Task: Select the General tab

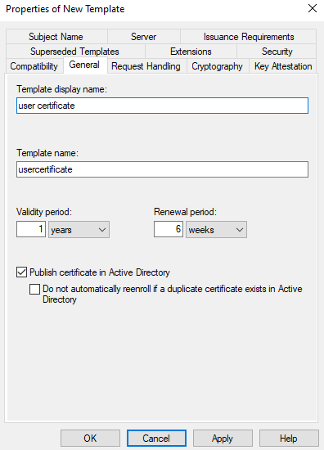Action: coord(84,65)
